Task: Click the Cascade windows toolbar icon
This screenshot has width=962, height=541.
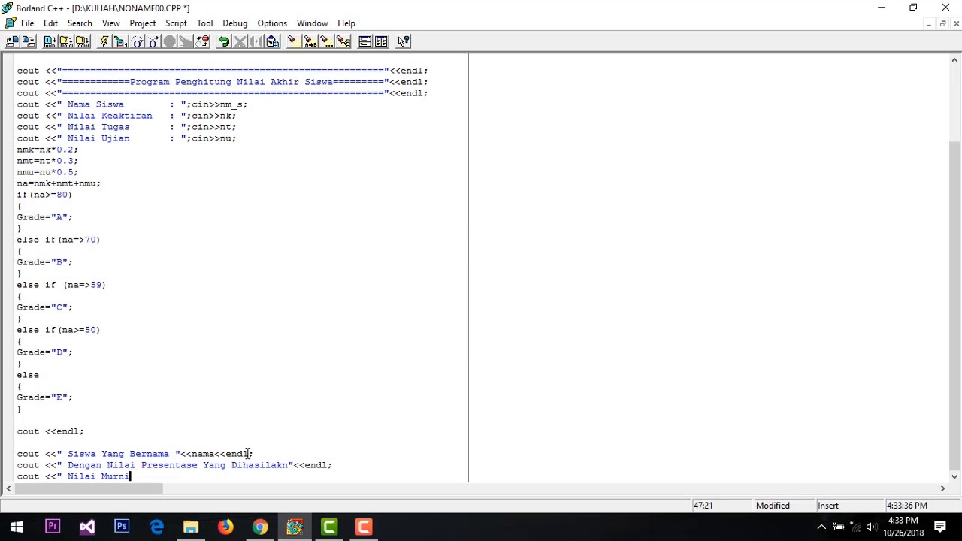Action: coord(365,41)
